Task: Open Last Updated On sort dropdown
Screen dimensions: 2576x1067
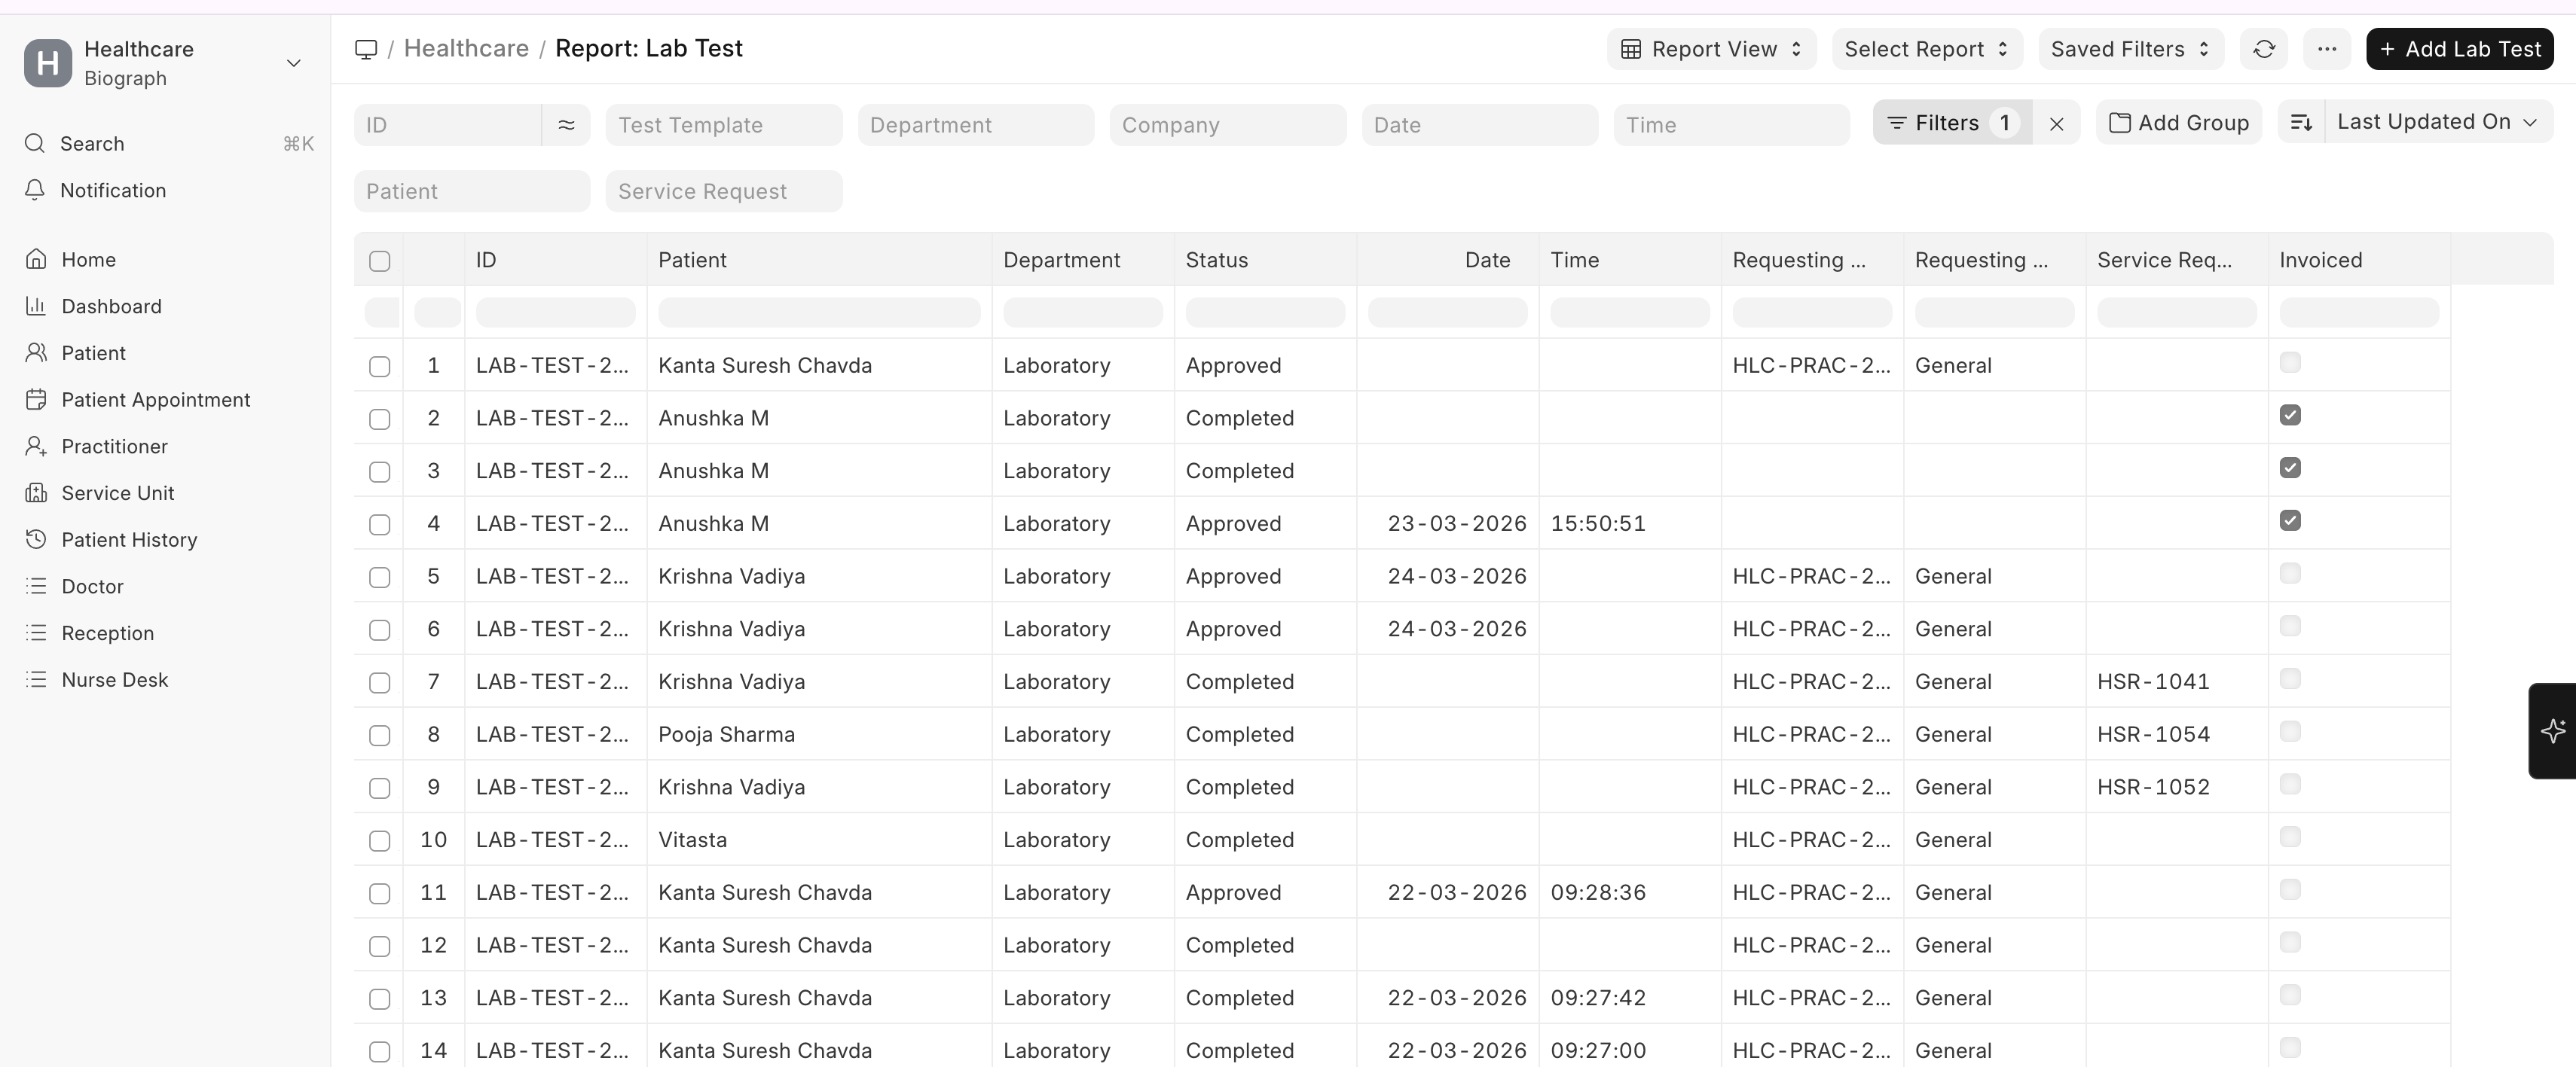Action: [x=2437, y=122]
